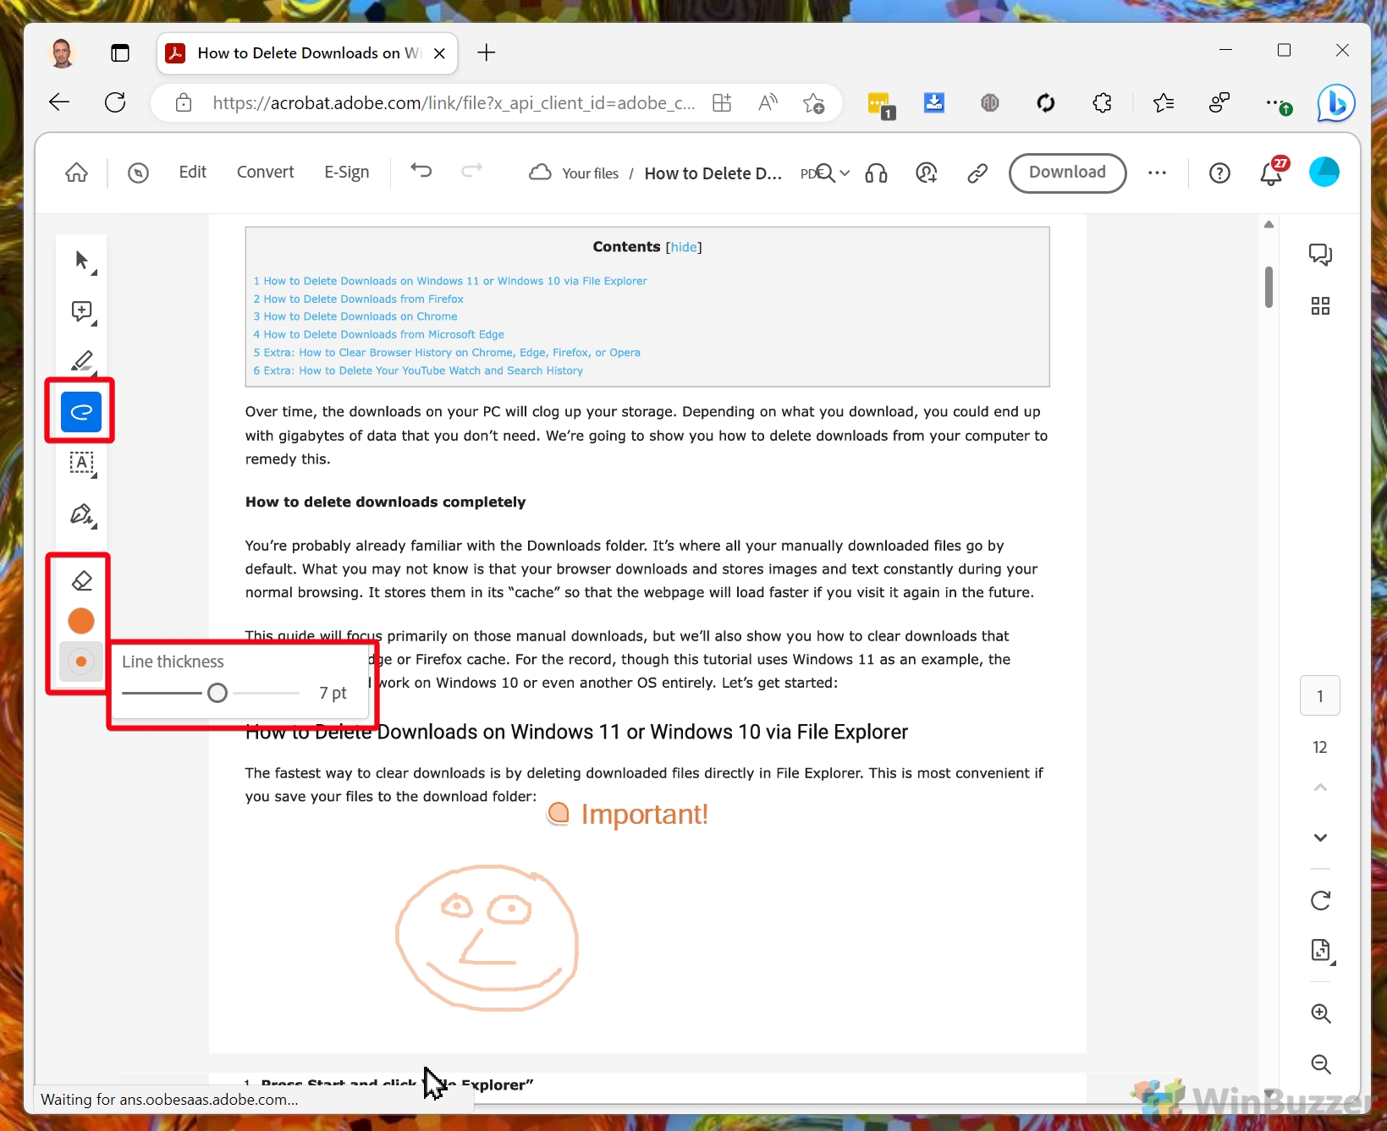Screen dimensions: 1387x1131
Task: Add this page to favorites
Action: pyautogui.click(x=813, y=103)
